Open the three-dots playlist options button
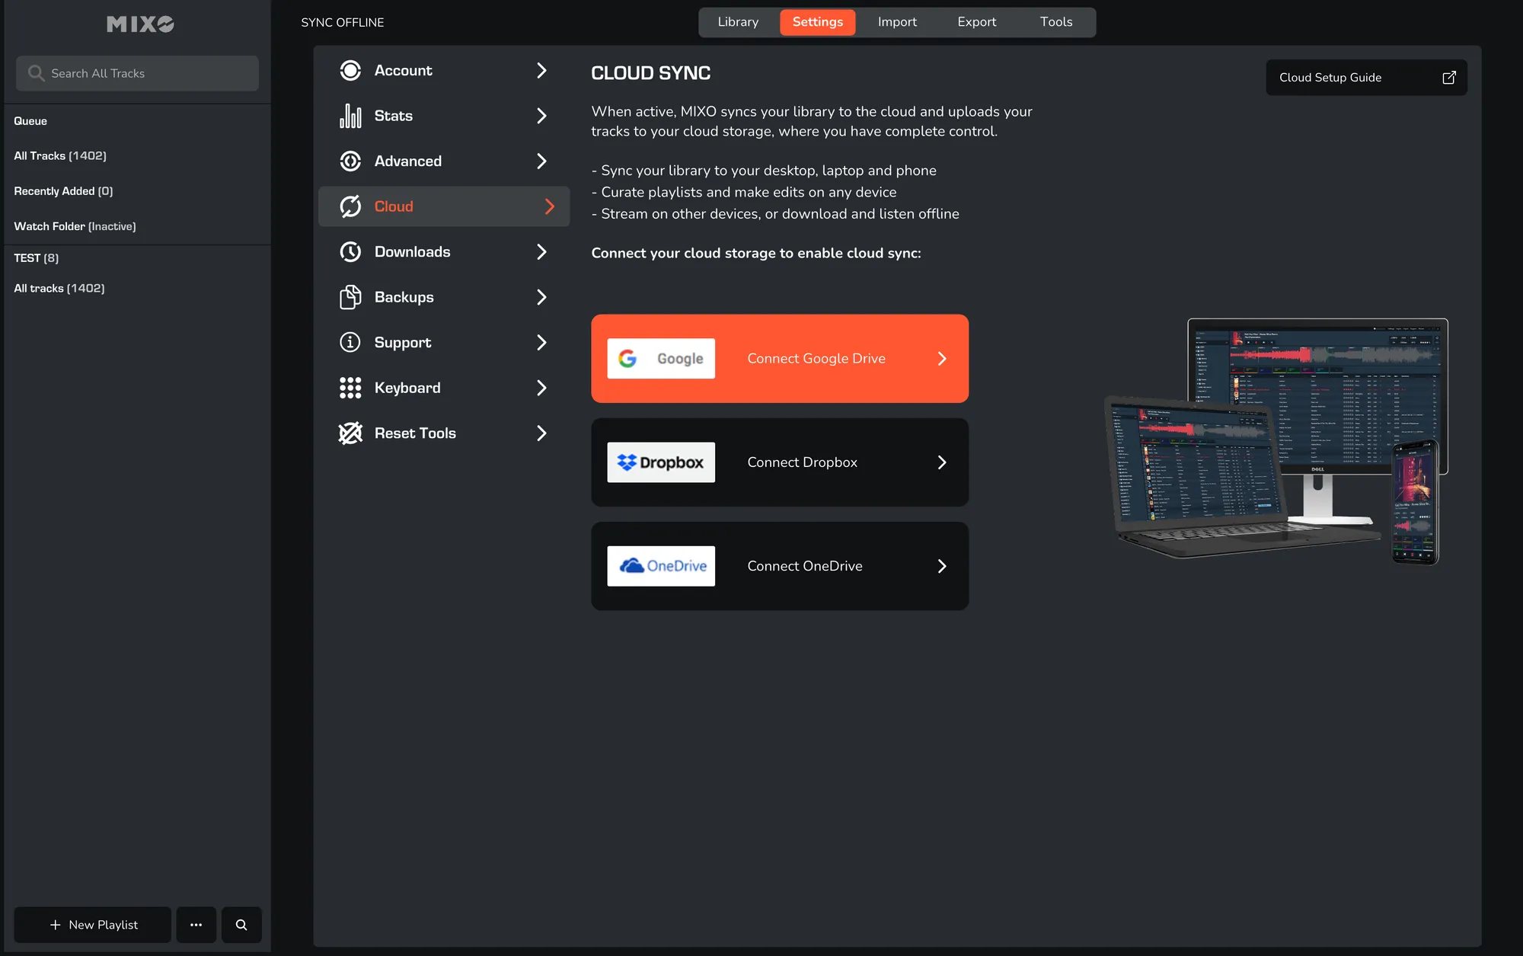The image size is (1523, 956). pyautogui.click(x=196, y=925)
